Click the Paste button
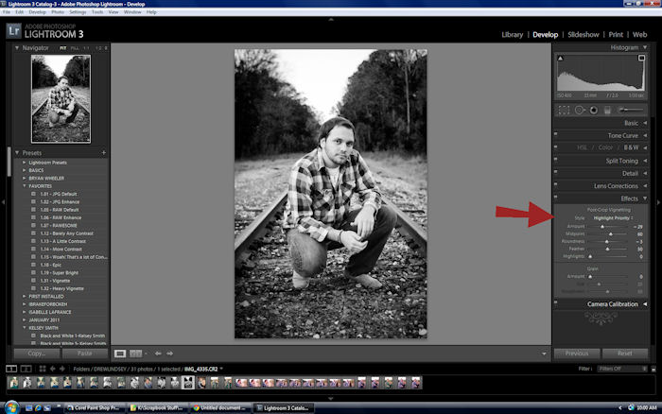 click(x=84, y=354)
